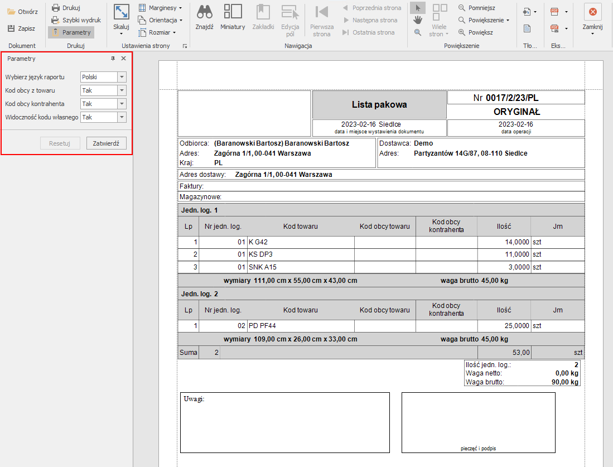
Task: Open the page setup dialog launcher
Action: pyautogui.click(x=185, y=46)
